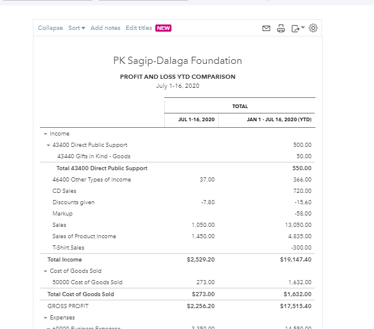Click the NEW badge beside Edit titles
This screenshot has width=374, height=329.
pyautogui.click(x=163, y=28)
